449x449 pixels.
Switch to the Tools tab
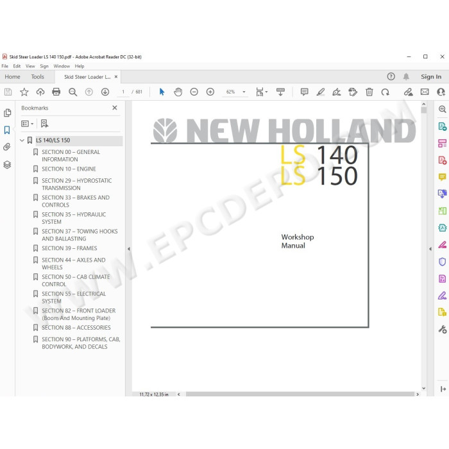pyautogui.click(x=37, y=77)
